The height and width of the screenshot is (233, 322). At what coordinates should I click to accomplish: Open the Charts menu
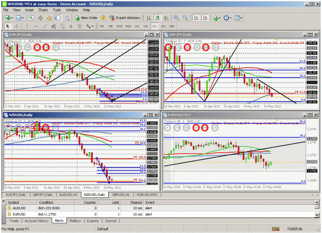[43, 10]
